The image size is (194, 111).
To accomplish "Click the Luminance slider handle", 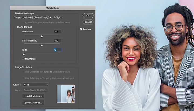I will point(42,36).
